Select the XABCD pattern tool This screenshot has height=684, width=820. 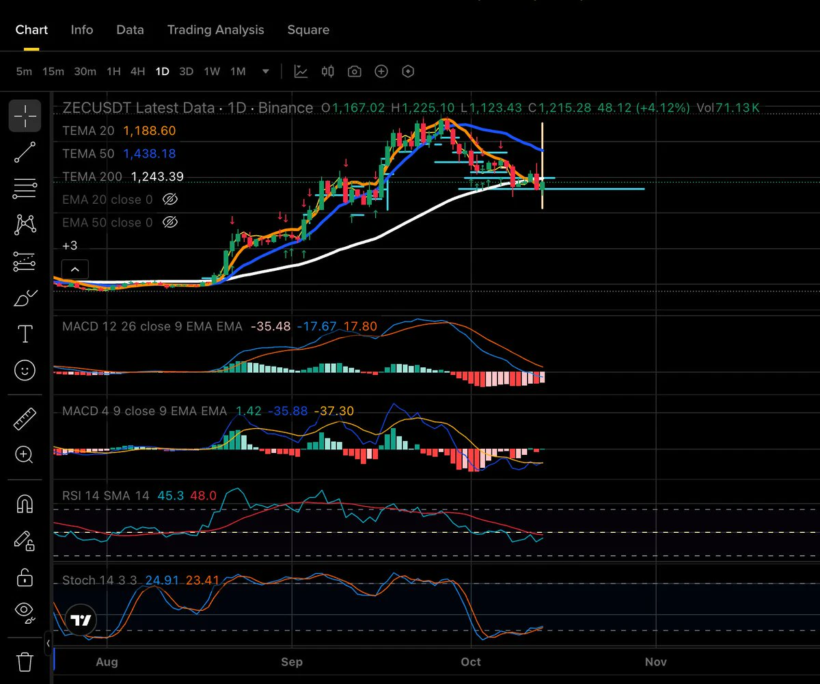pyautogui.click(x=25, y=224)
